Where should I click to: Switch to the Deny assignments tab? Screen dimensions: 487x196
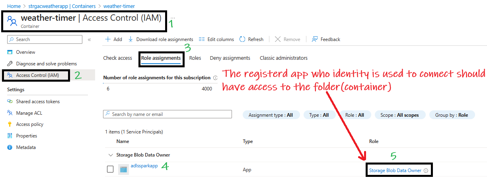(x=230, y=58)
